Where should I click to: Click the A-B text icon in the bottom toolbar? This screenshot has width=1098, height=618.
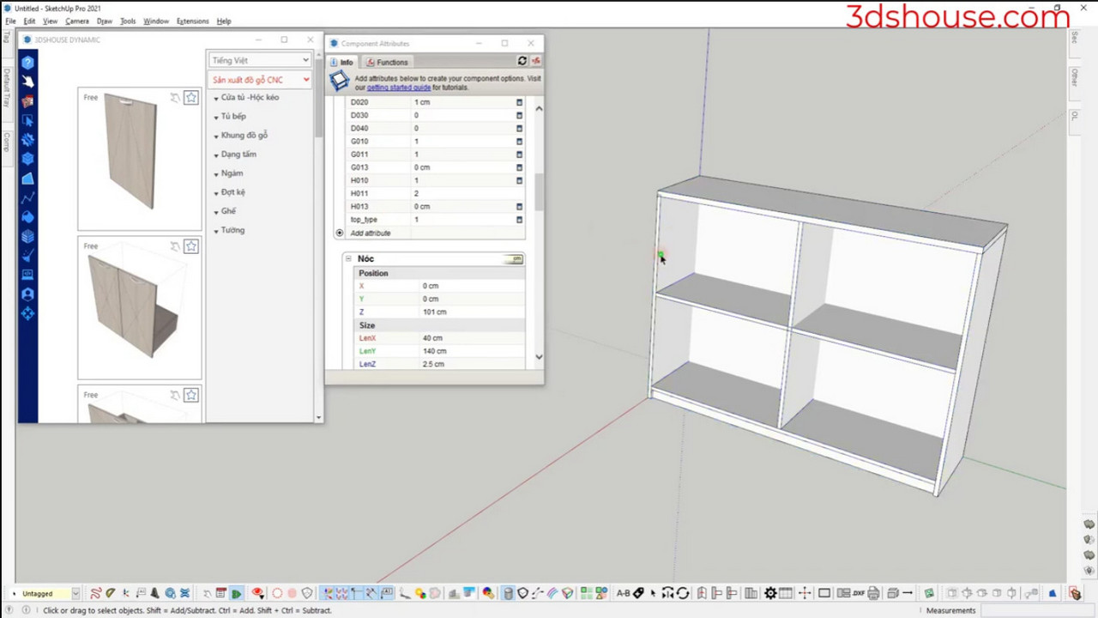[624, 593]
